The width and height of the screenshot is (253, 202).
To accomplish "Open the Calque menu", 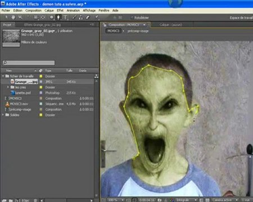I will tap(49, 11).
